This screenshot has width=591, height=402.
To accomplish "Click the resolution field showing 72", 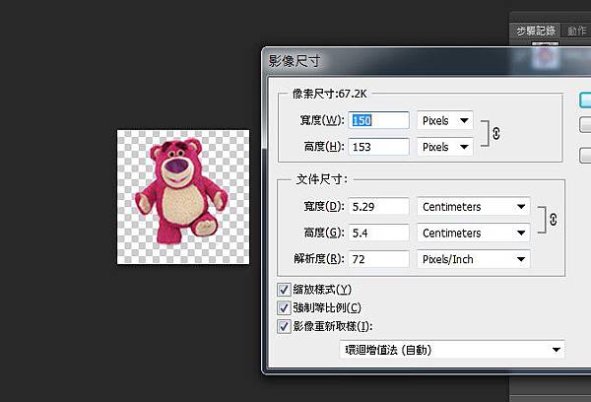I will (x=378, y=259).
